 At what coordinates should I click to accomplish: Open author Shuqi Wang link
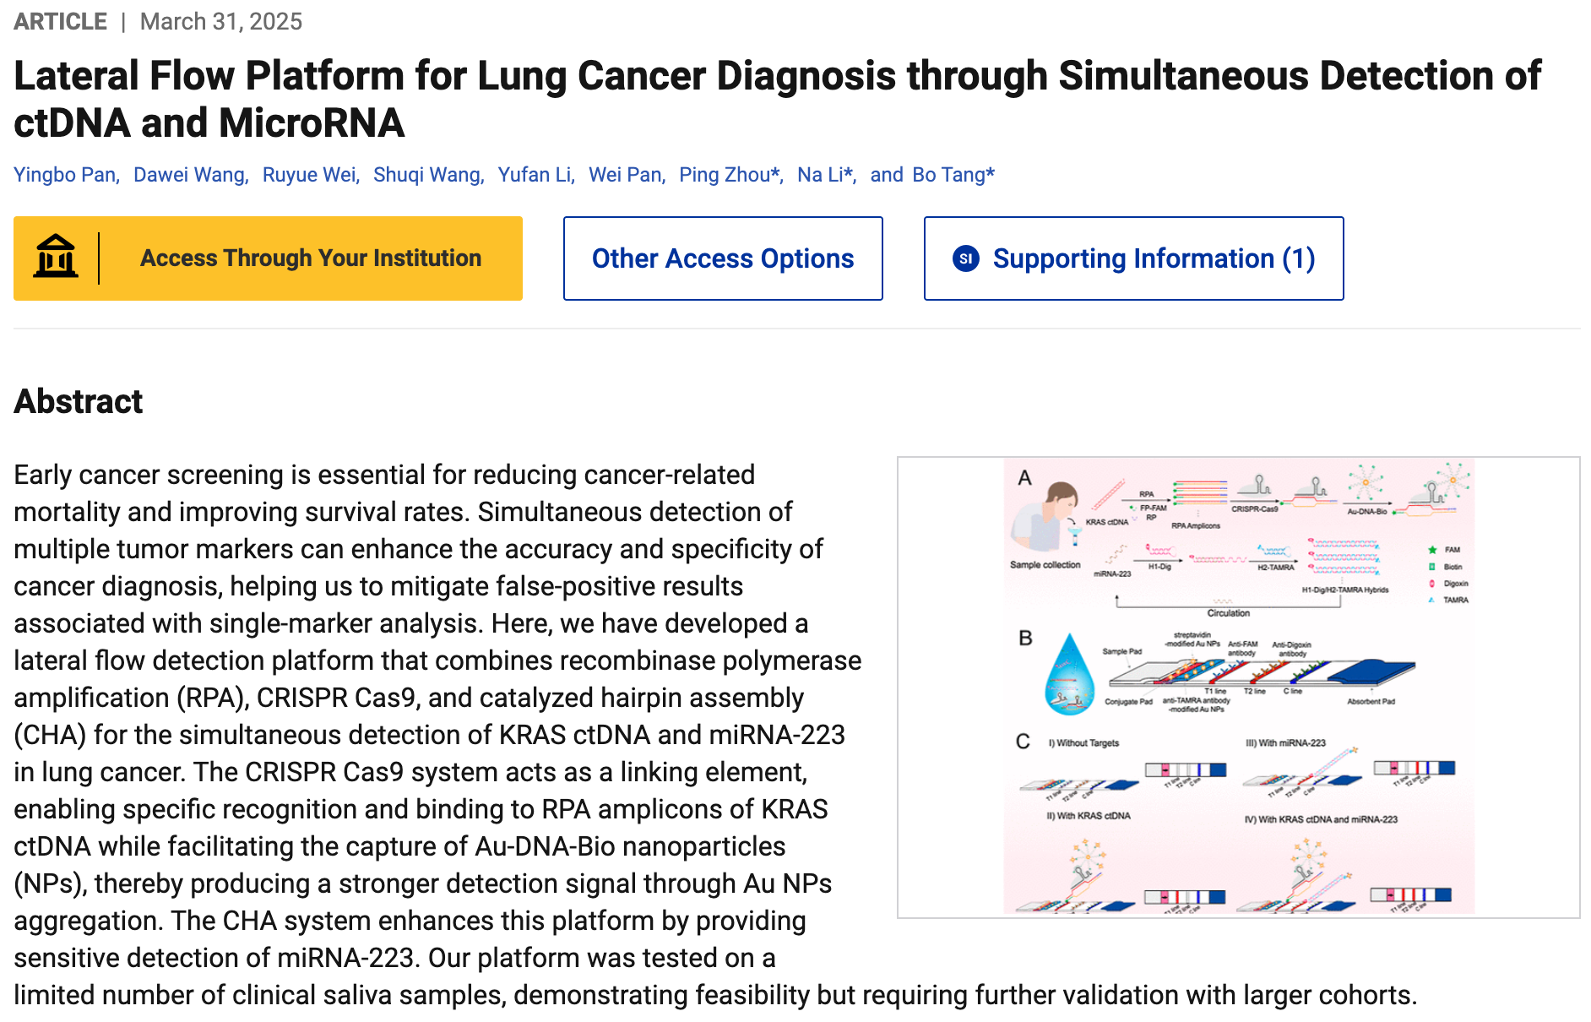click(x=427, y=175)
